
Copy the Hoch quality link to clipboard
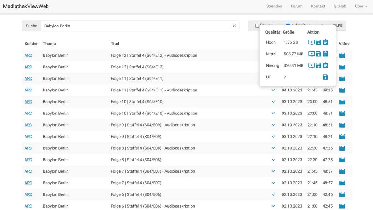coord(325,42)
